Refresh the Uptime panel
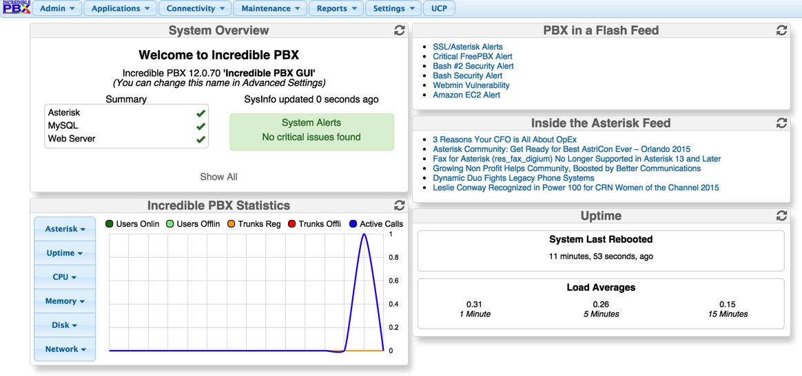This screenshot has height=376, width=802. coord(781,216)
